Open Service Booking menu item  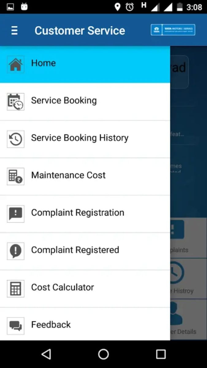point(64,101)
